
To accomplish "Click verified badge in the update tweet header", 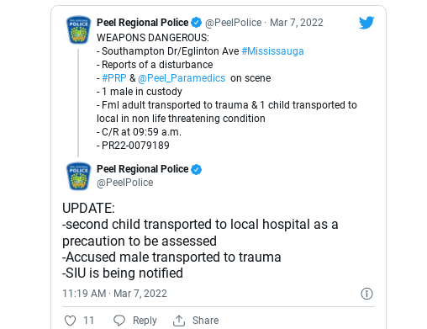I will coord(196,169).
